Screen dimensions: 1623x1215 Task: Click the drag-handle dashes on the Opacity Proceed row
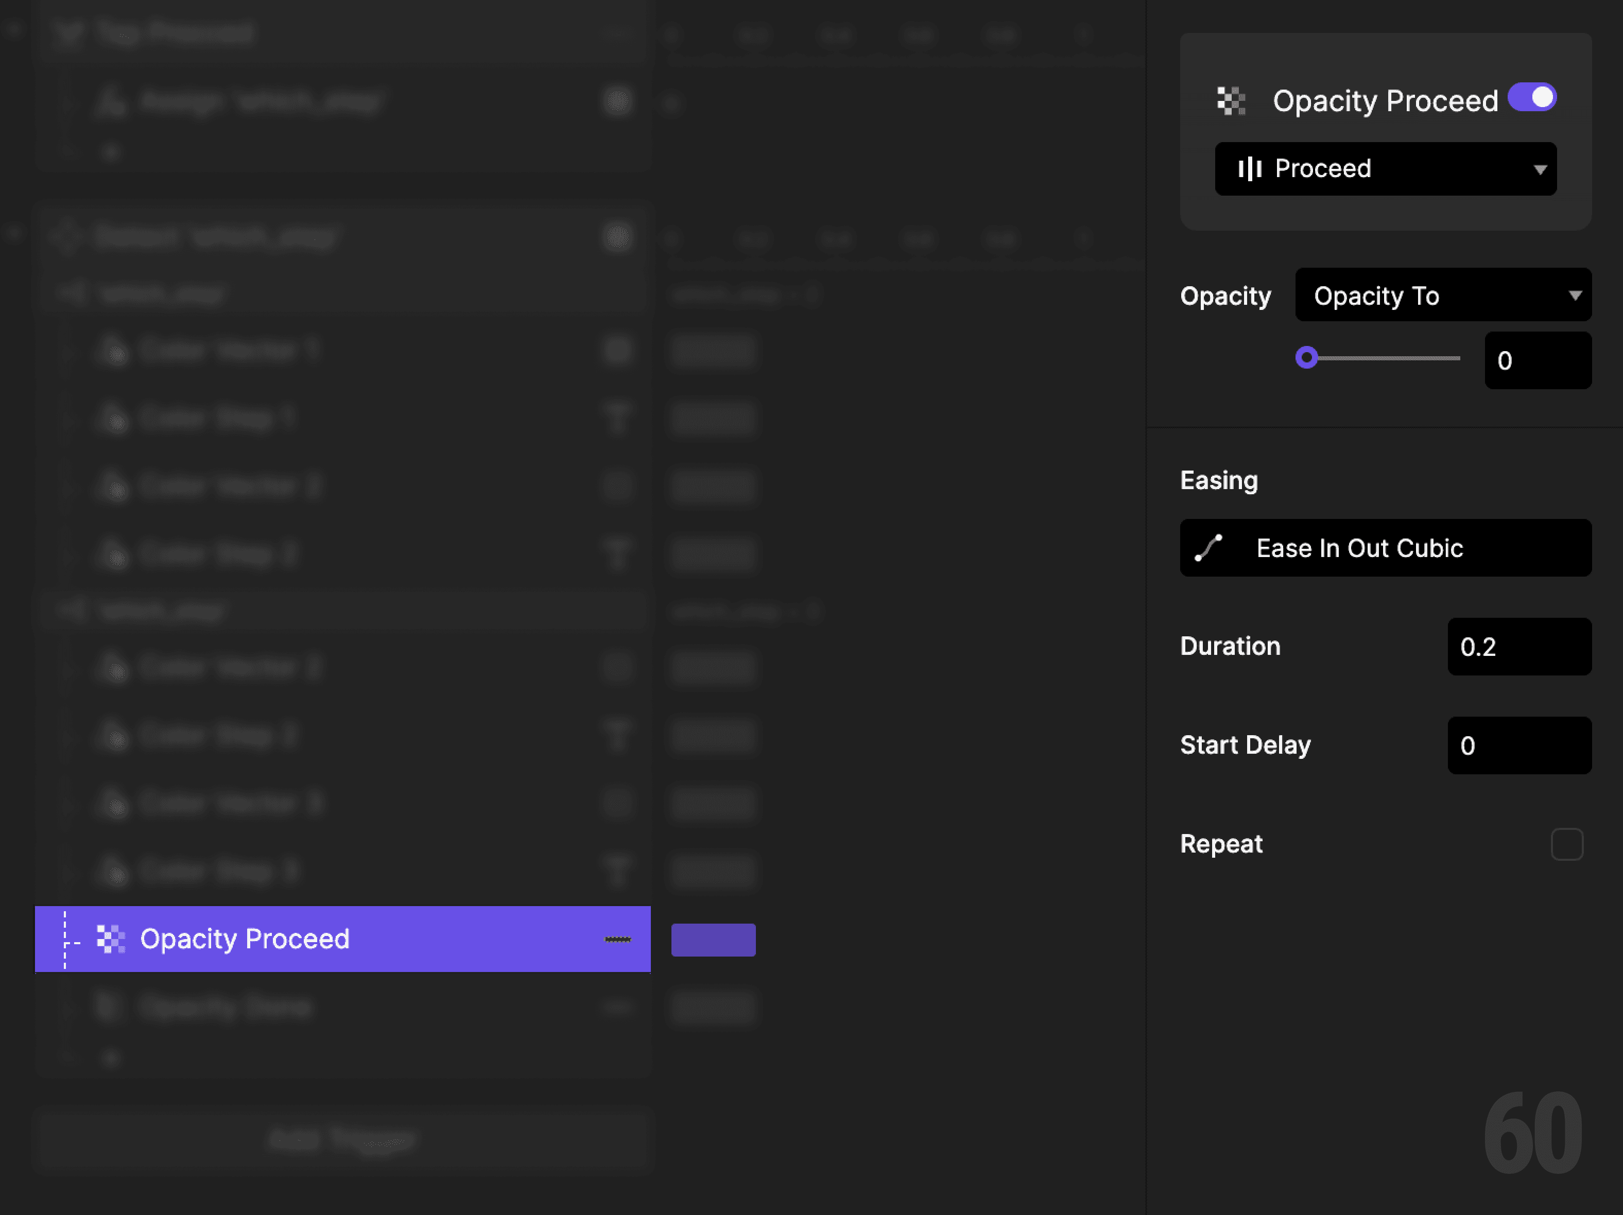618,939
